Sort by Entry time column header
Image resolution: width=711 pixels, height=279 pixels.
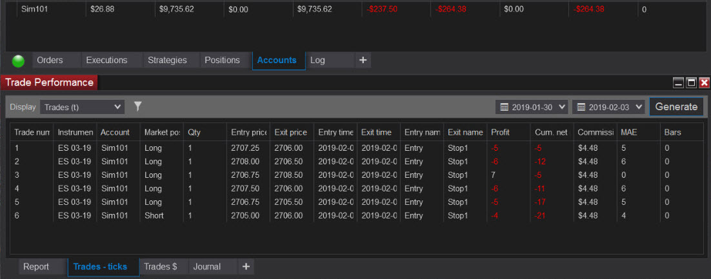[x=335, y=132]
